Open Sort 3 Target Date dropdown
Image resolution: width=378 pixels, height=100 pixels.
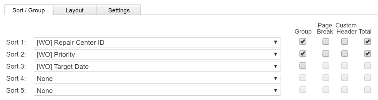(157, 66)
